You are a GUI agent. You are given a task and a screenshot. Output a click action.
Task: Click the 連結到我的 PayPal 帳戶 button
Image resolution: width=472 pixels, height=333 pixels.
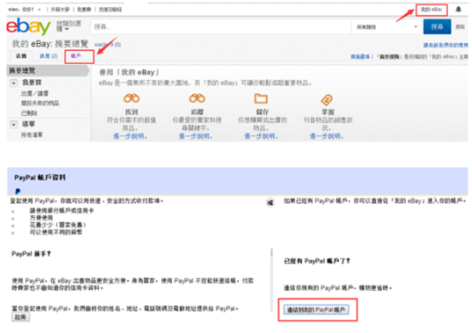pos(316,310)
